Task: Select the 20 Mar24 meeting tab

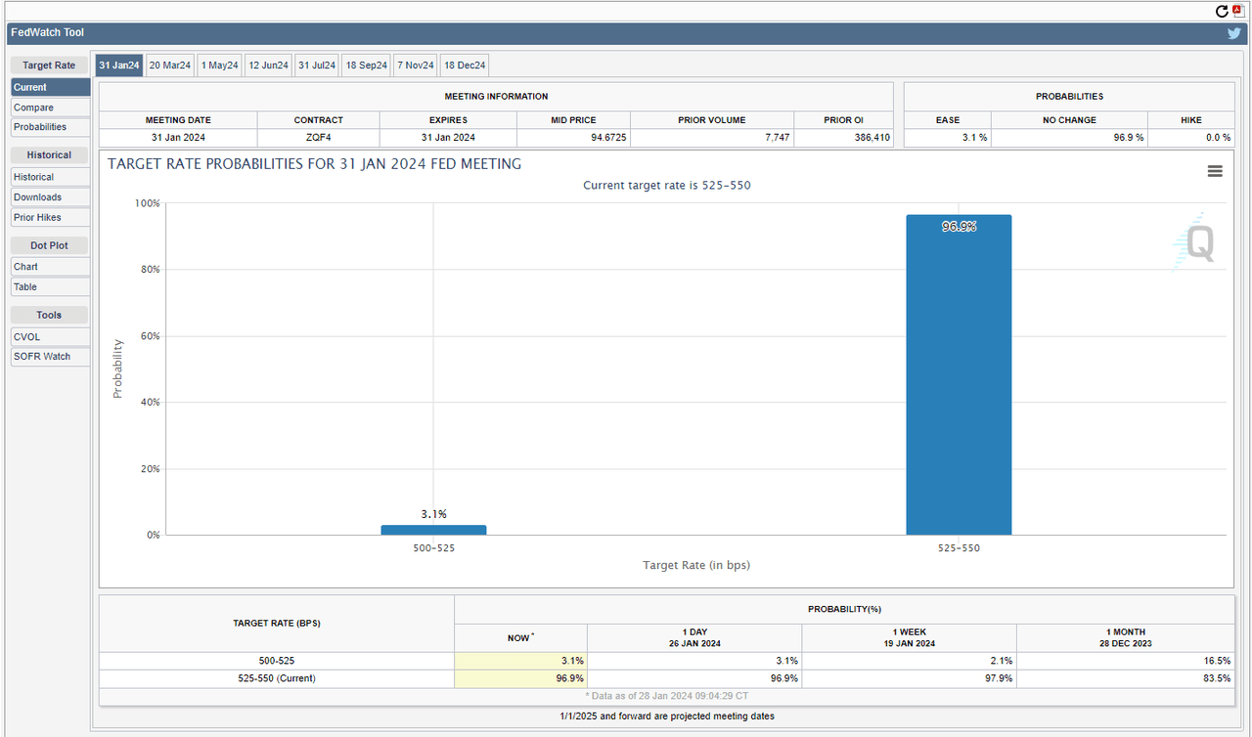Action: 170,65
